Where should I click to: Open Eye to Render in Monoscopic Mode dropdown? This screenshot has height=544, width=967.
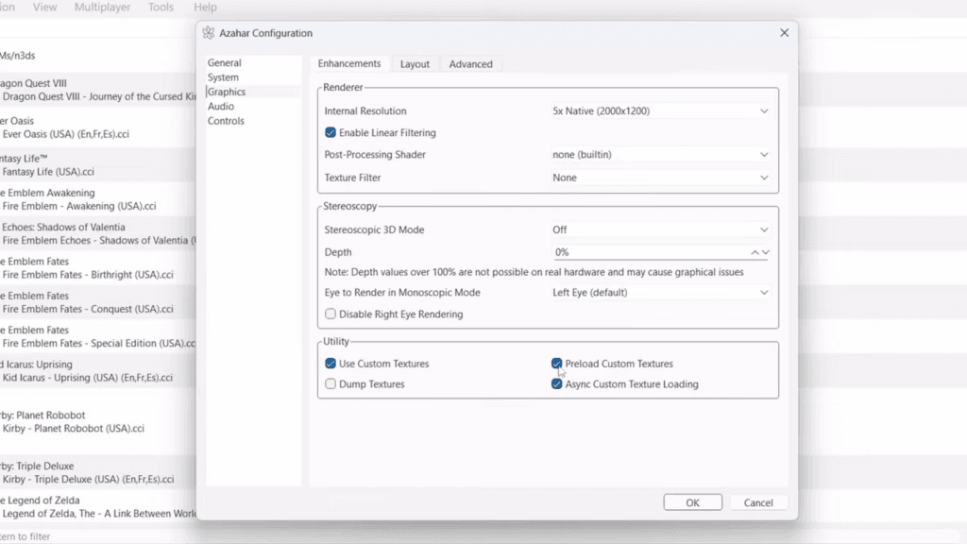660,293
